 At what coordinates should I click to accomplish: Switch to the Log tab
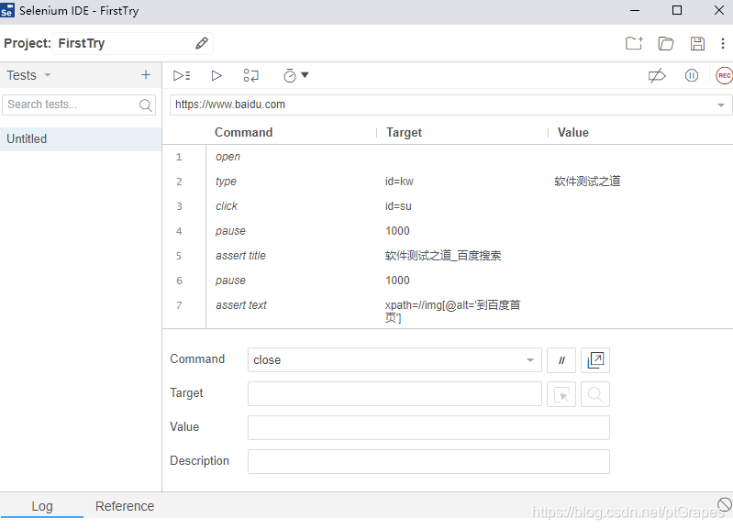tap(42, 506)
